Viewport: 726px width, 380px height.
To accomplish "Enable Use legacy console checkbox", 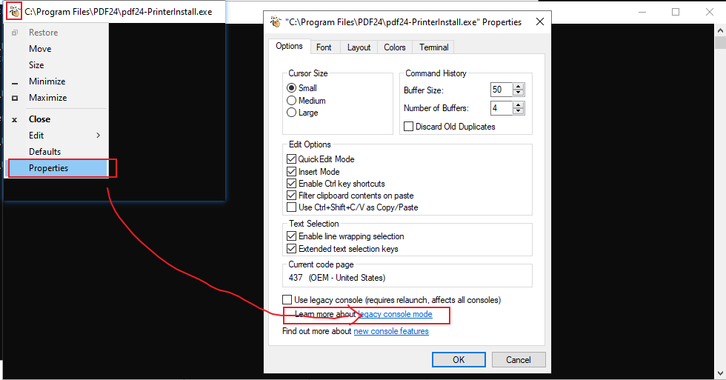I will 287,300.
